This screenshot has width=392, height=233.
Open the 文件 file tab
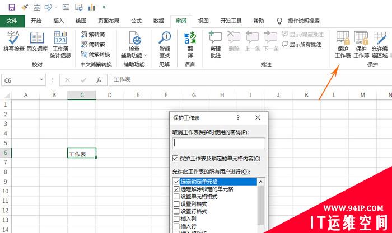coord(12,21)
